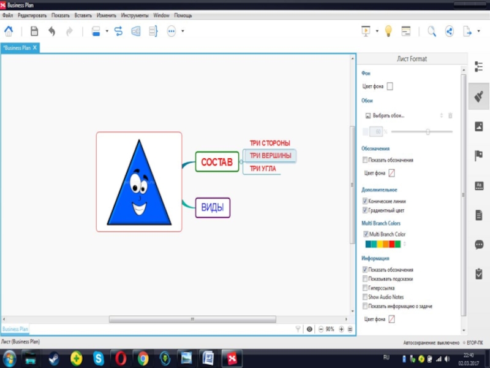The width and height of the screenshot is (490, 368).
Task: Disable the Конические линии checkbox
Action: tap(365, 201)
